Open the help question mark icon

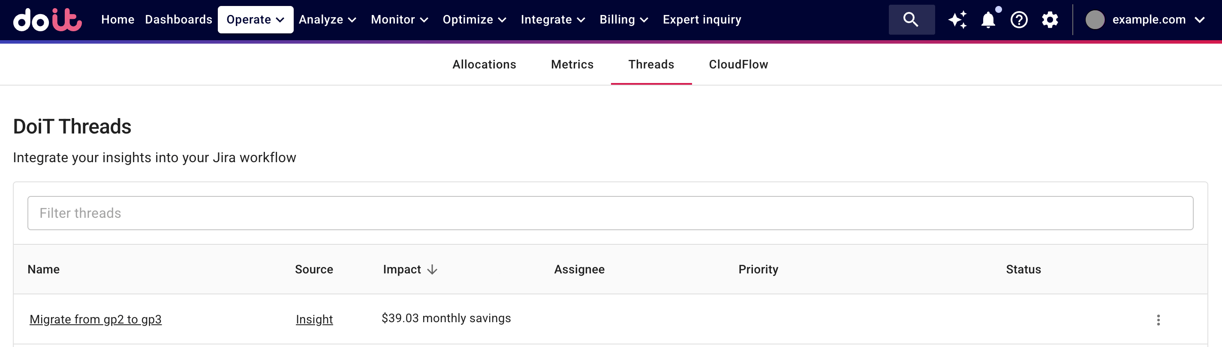1019,20
